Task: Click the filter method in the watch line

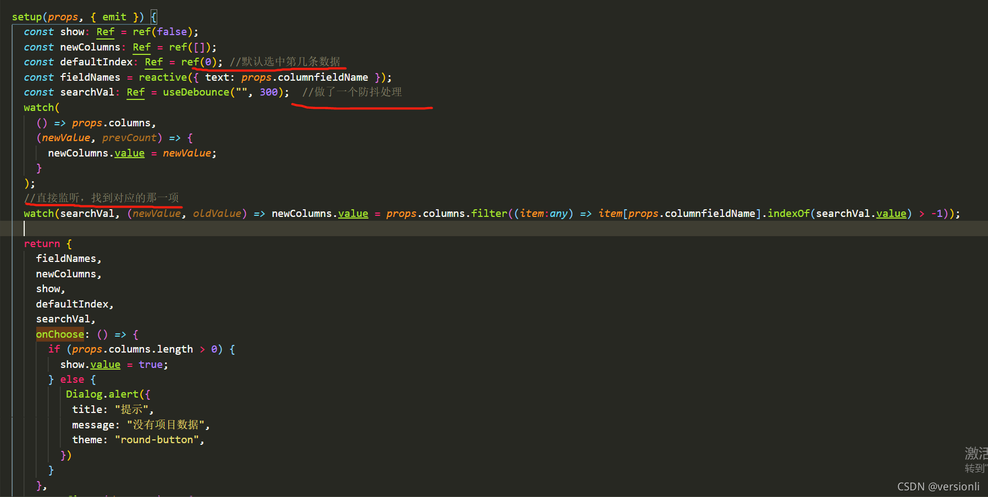Action: click(x=489, y=213)
